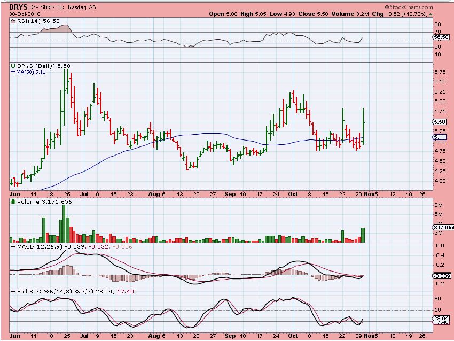Screen dimensions: 454x341
Task: Click the 0.6 MACD axis label
Action: click(440, 246)
